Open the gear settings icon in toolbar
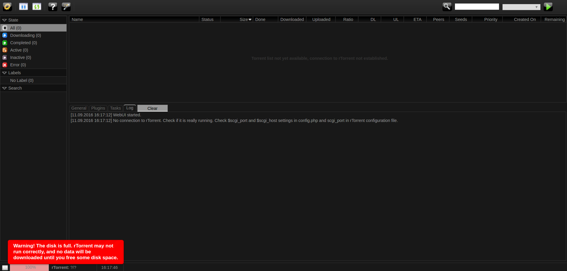Screen dimensions: 567x271 click(x=7, y=6)
